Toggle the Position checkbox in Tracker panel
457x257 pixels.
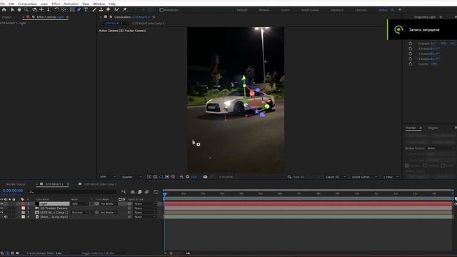407,166
